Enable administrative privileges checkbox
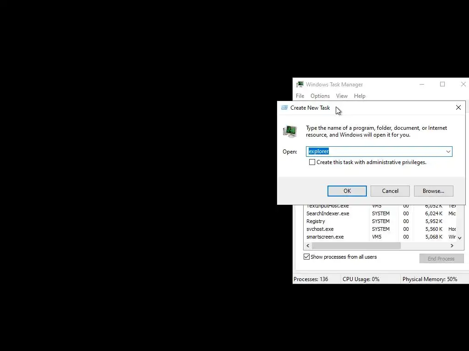The width and height of the screenshot is (469, 351). (312, 162)
